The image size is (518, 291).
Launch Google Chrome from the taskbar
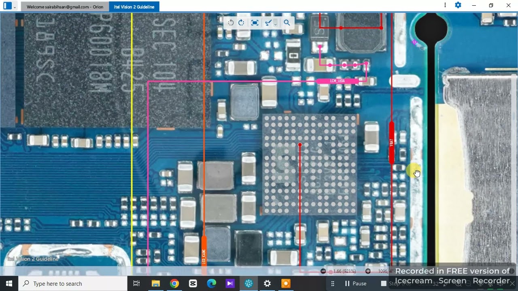tap(174, 284)
